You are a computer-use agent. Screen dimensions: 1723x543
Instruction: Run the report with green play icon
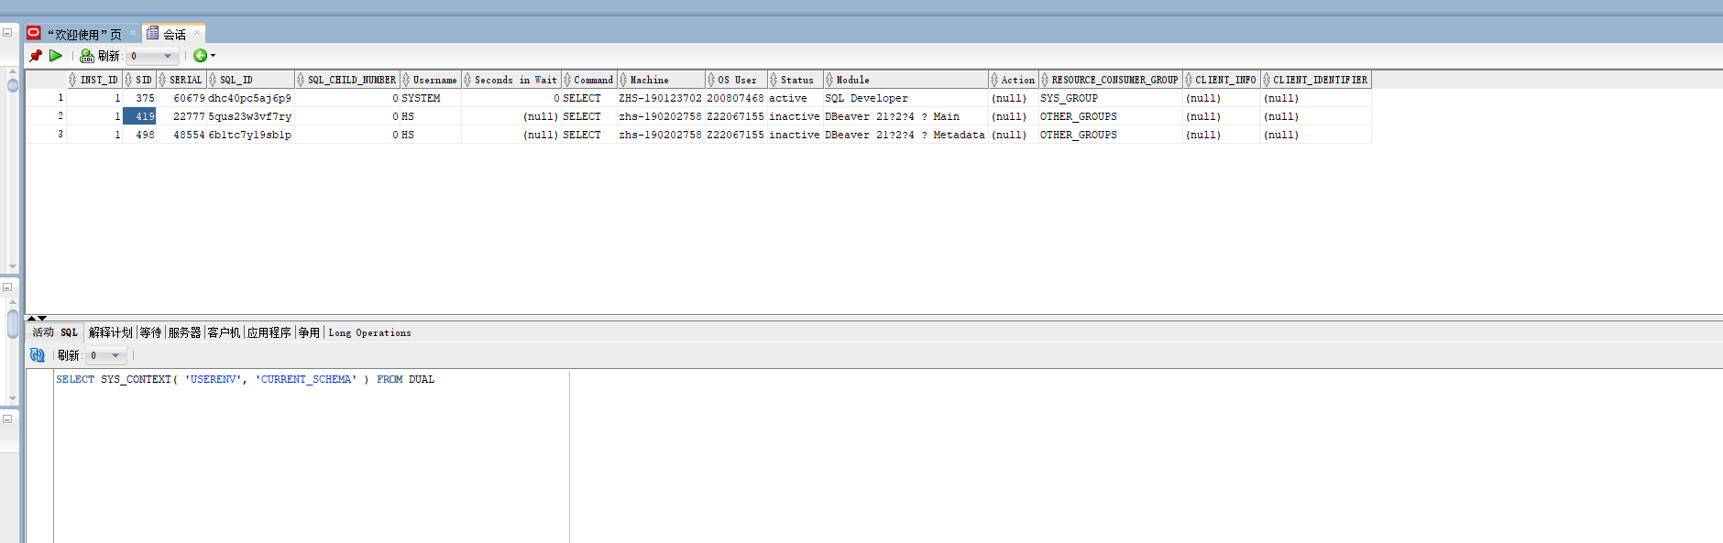(x=56, y=56)
